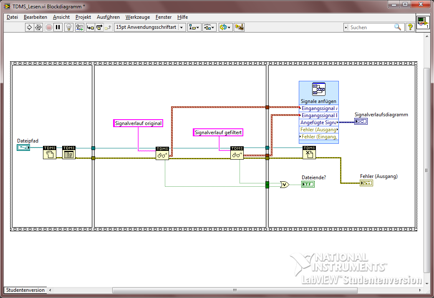The width and height of the screenshot is (434, 298).
Task: Click the horizontal scrollbar thumb
Action: click(x=235, y=290)
